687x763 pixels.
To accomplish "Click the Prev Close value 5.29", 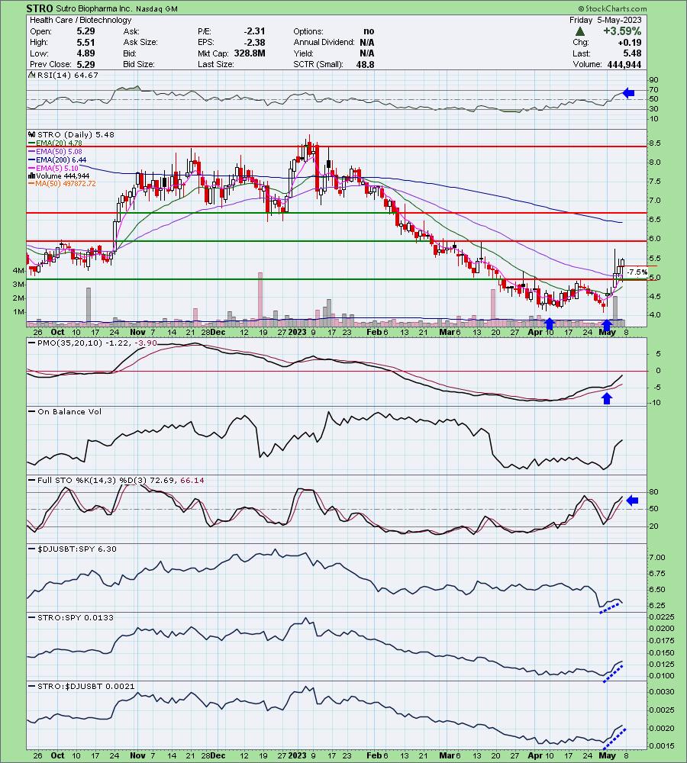I will (x=85, y=64).
